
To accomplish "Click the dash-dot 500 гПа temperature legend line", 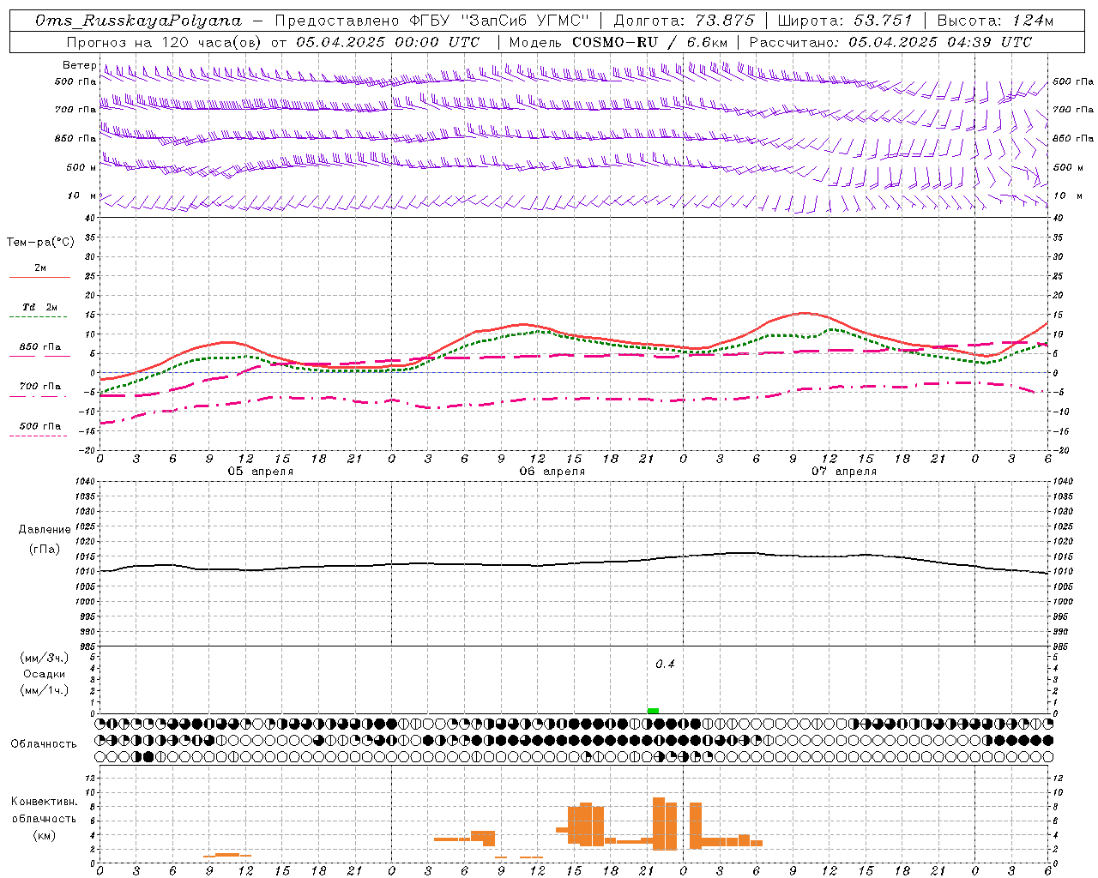I will pyautogui.click(x=39, y=436).
